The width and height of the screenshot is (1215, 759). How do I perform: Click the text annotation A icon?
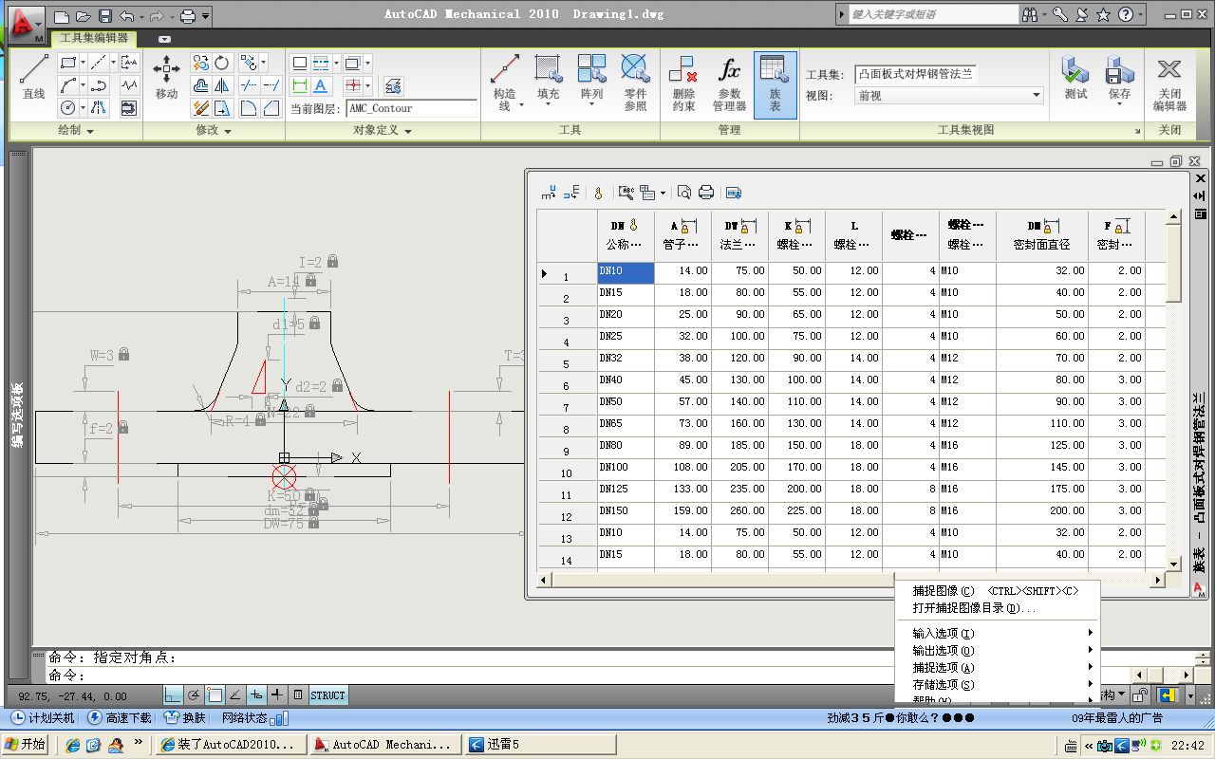pyautogui.click(x=321, y=86)
